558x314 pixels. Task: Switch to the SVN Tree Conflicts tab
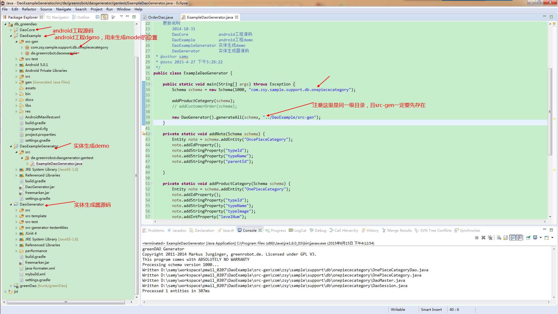pos(433,230)
